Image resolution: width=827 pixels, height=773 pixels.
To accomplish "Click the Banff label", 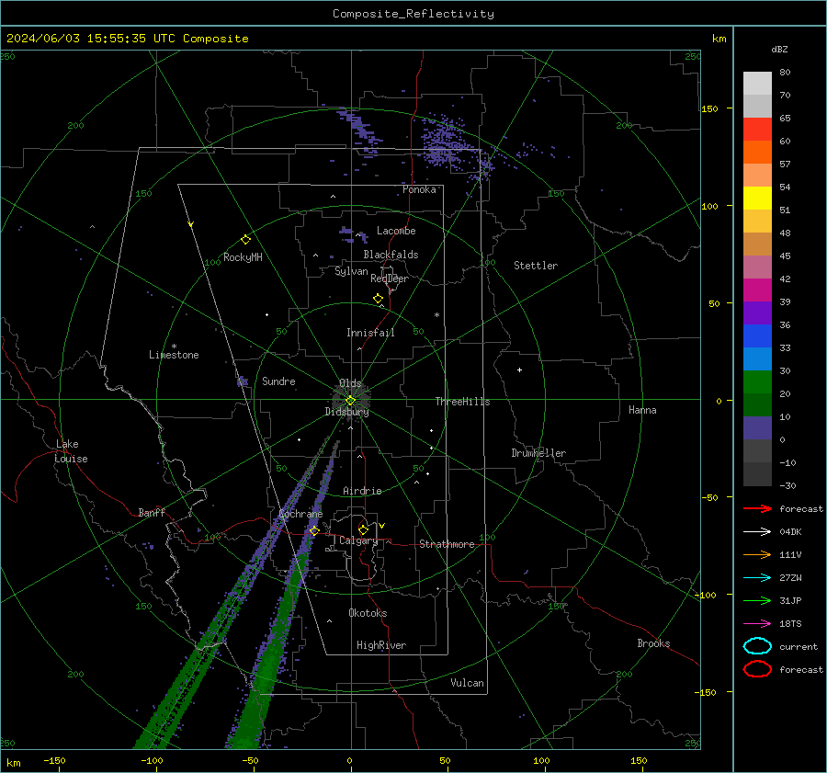I will 152,513.
